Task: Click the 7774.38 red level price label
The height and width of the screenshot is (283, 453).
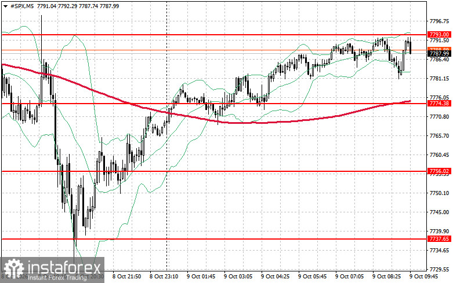Action: (439, 104)
